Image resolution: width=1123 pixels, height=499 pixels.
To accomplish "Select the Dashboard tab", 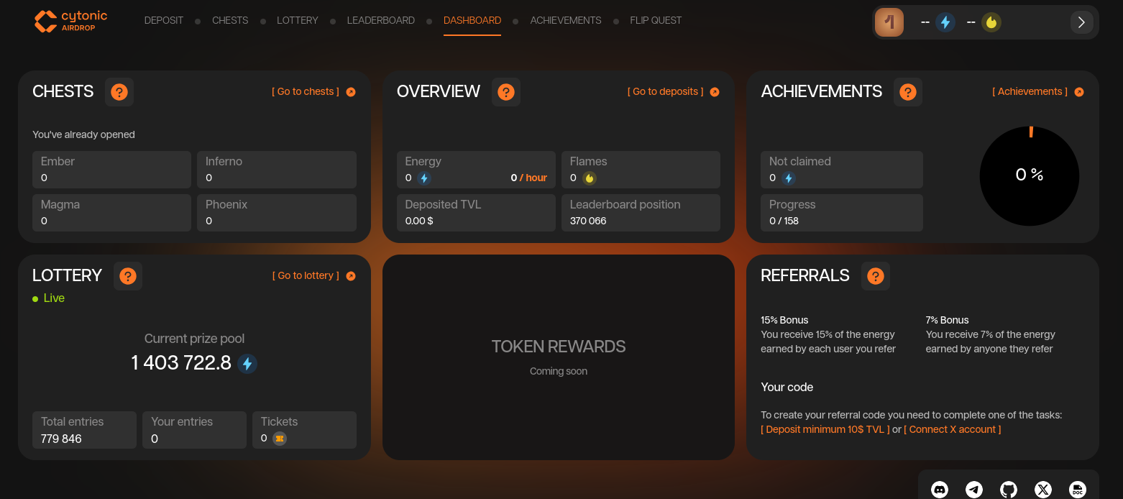I will click(472, 21).
